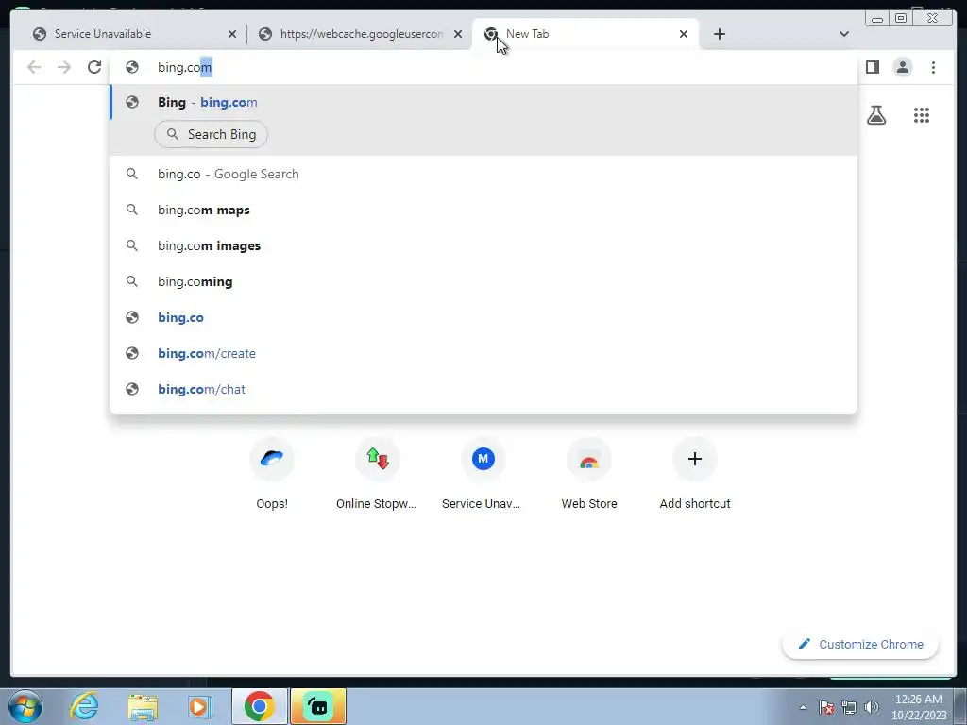Image resolution: width=967 pixels, height=725 pixels.
Task: Click the teal app icon on taskbar
Action: [318, 706]
